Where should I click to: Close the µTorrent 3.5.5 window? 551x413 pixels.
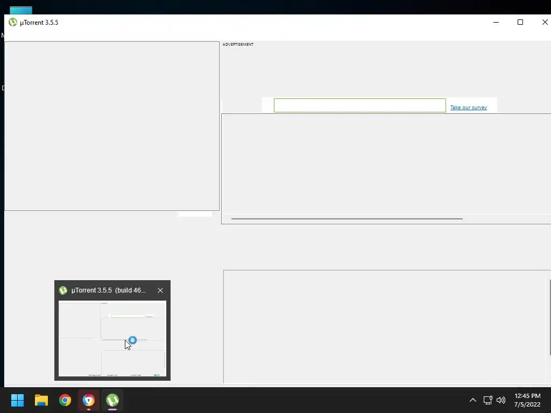click(545, 22)
